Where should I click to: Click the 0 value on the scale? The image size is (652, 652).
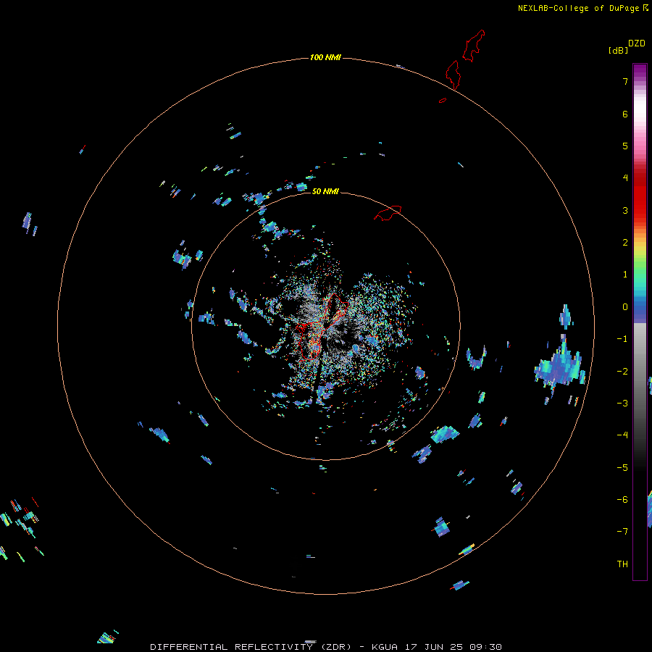pyautogui.click(x=625, y=307)
